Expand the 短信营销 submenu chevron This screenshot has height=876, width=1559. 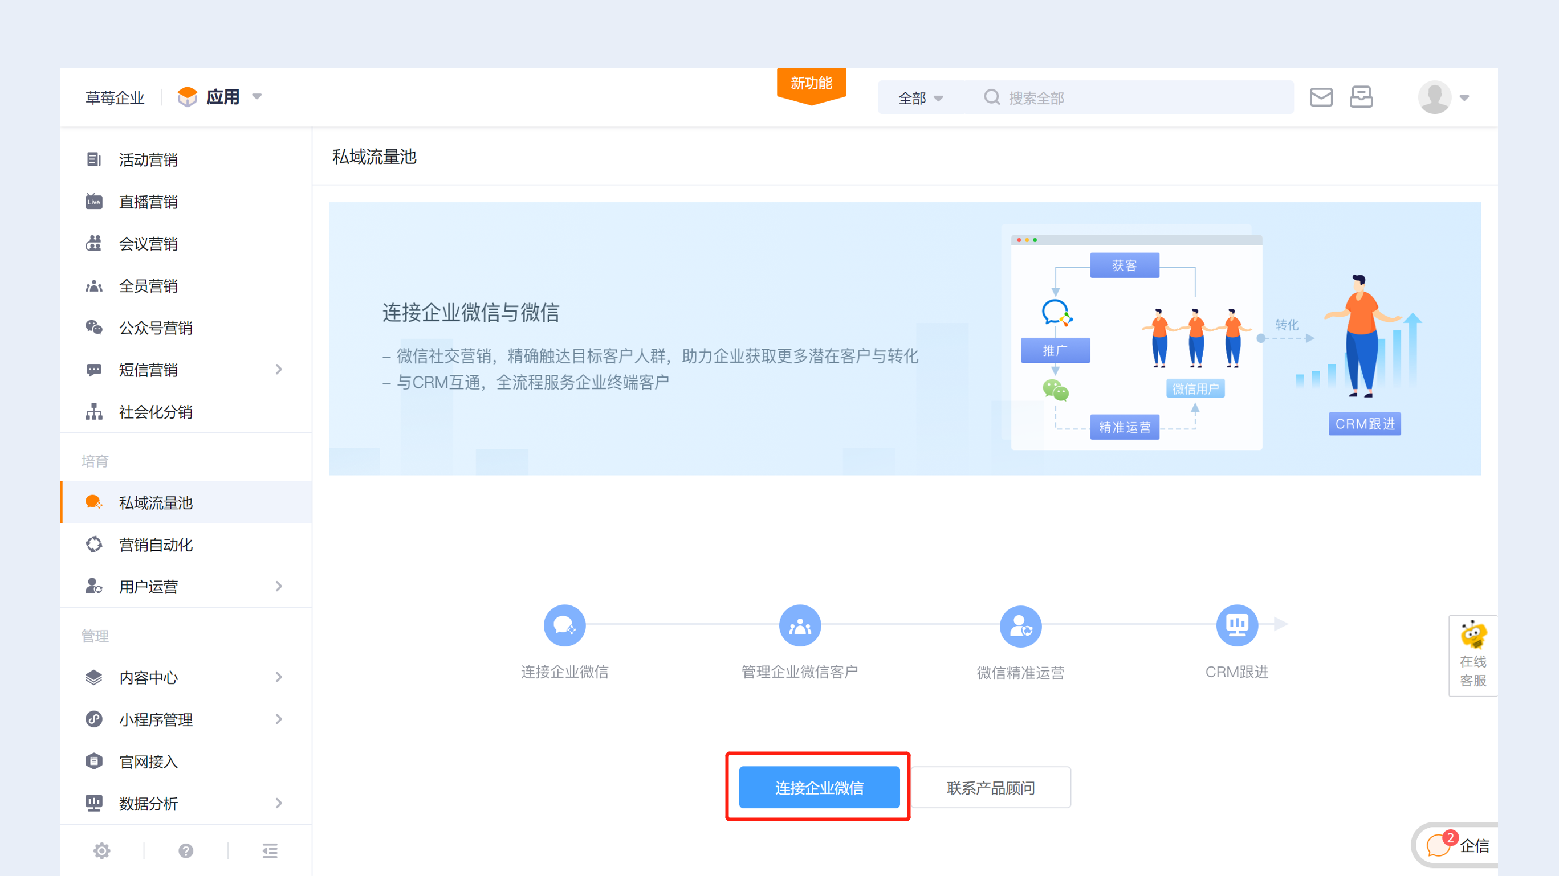point(279,370)
